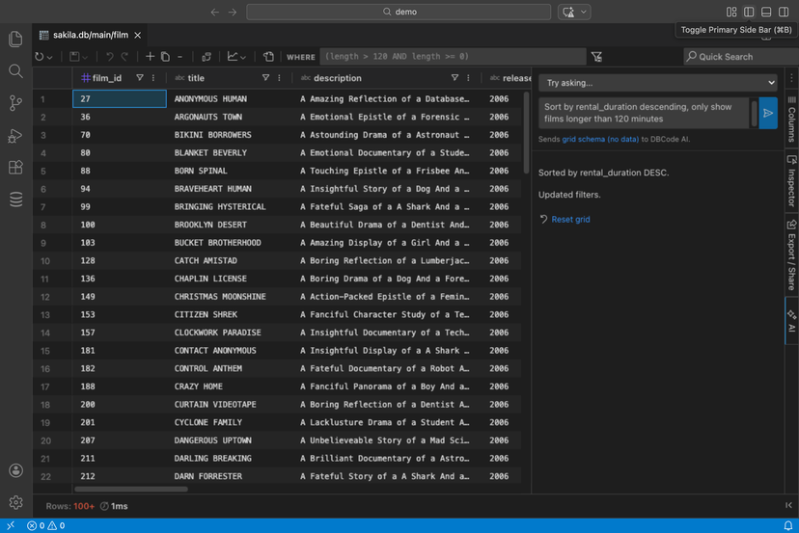Open remote window indicator in status bar

[11, 525]
